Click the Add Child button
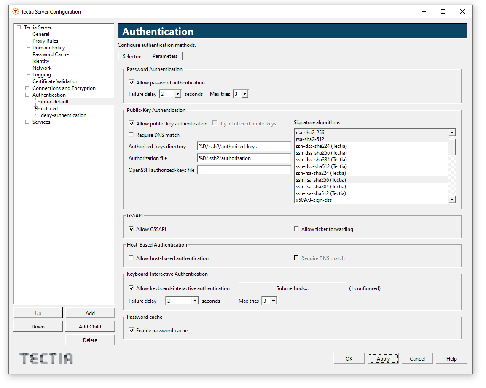Image resolution: width=486 pixels, height=388 pixels. [90, 326]
